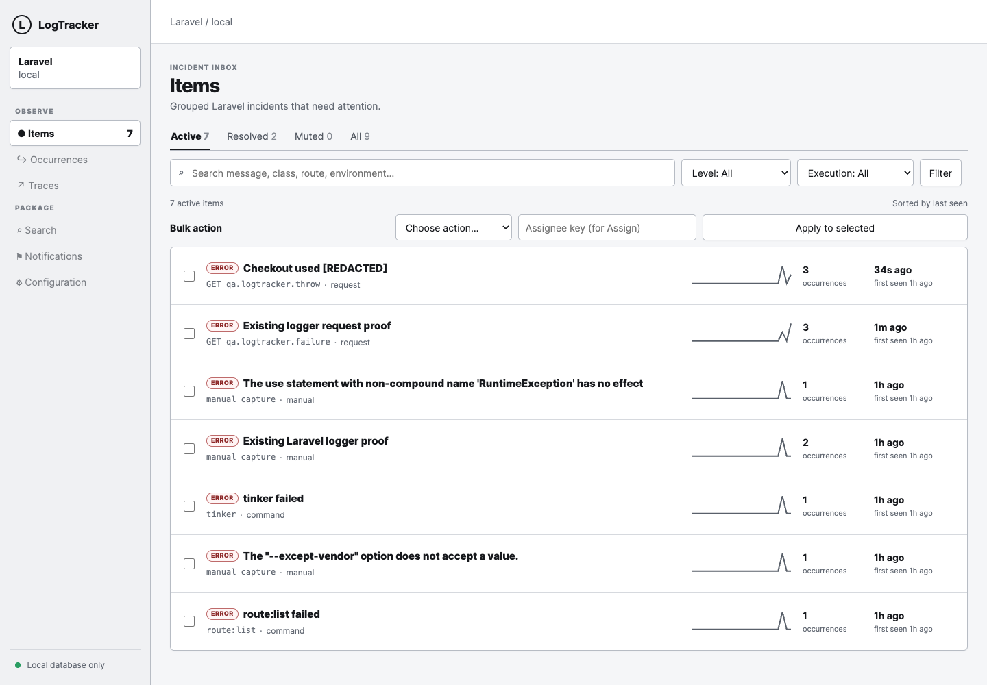The height and width of the screenshot is (685, 987).
Task: Click sparkline for Existing Laravel logger proof
Action: [742, 448]
